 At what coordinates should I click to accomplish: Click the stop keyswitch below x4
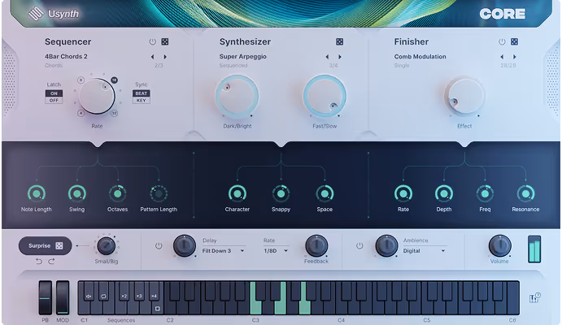157,309
